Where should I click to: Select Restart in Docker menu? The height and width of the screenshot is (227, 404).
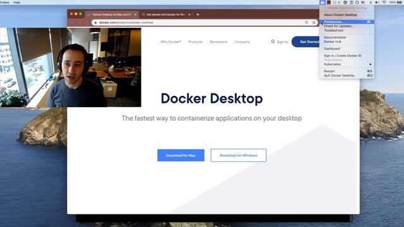point(347,71)
